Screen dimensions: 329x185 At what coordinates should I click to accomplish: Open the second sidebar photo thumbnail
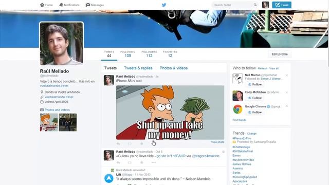point(68,122)
